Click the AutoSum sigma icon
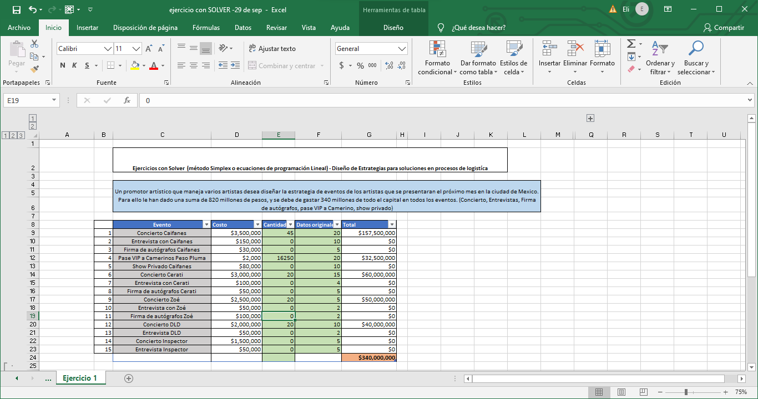Screen dimensions: 758x399 pos(631,44)
